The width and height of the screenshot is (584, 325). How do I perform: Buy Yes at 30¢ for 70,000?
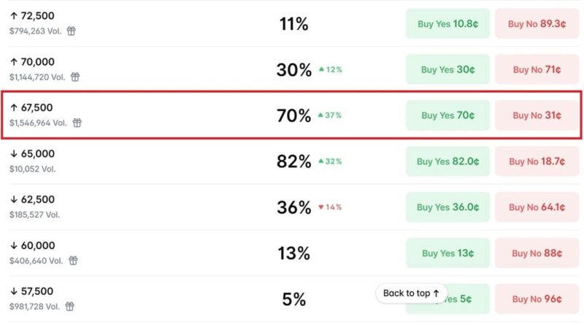[x=447, y=69]
